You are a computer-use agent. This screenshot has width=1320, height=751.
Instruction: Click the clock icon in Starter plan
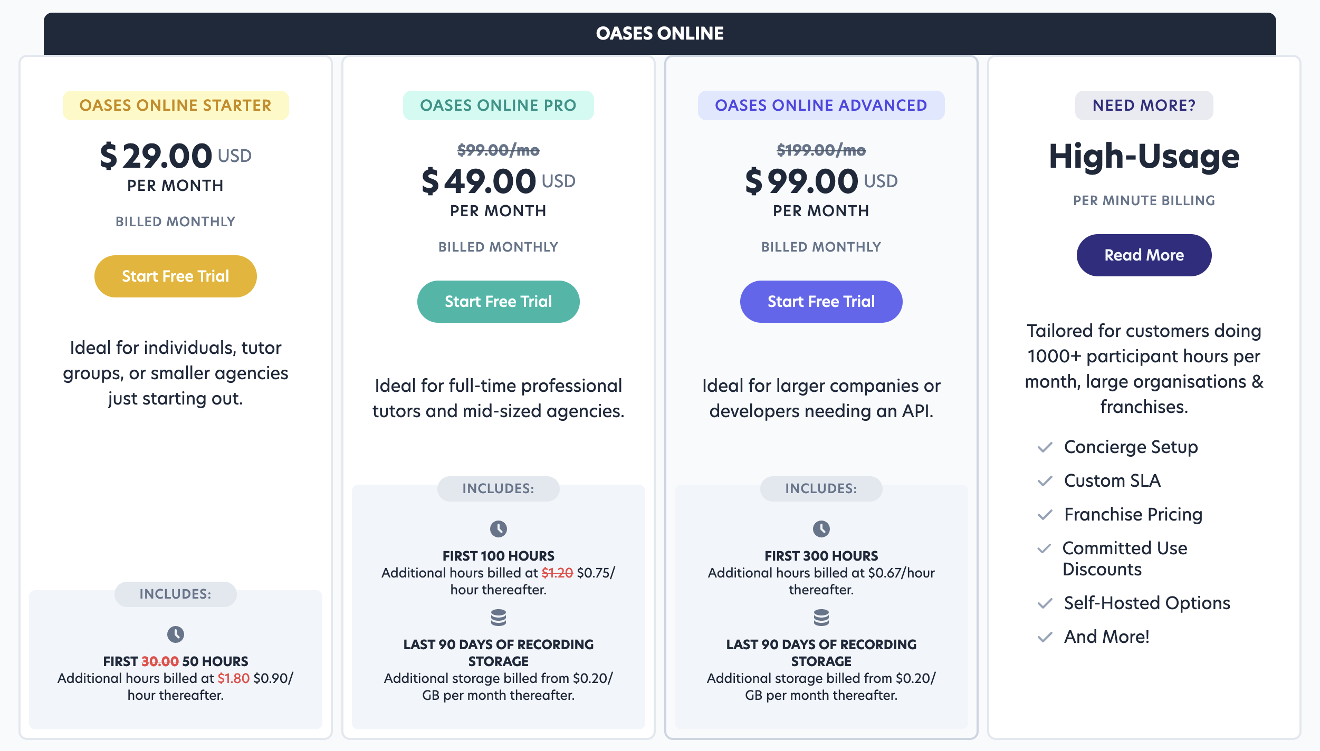pyautogui.click(x=176, y=634)
